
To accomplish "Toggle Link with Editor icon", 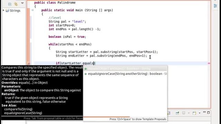I will [x=16, y=4].
